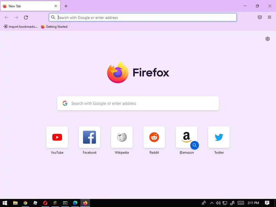Screen dimensions: 276x207
Task: Open network status tray icon
Action: [225, 203]
